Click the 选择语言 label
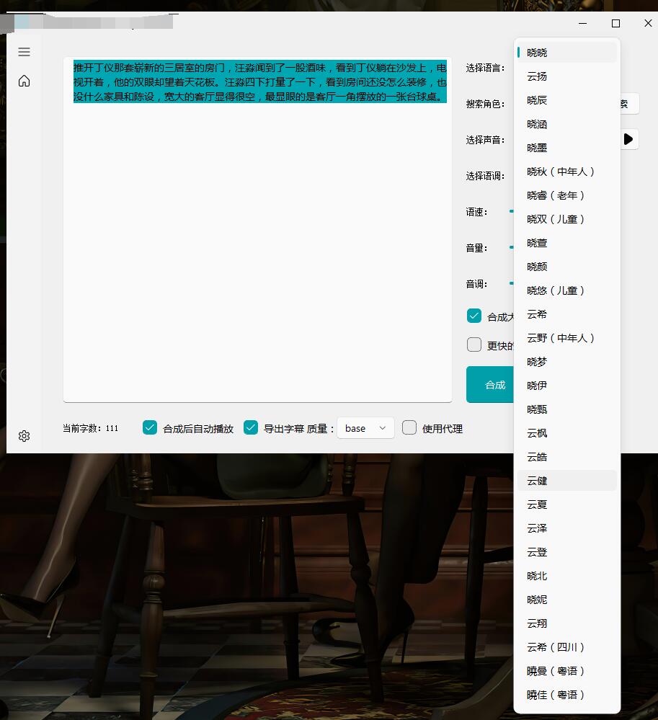The image size is (658, 720). (x=485, y=68)
